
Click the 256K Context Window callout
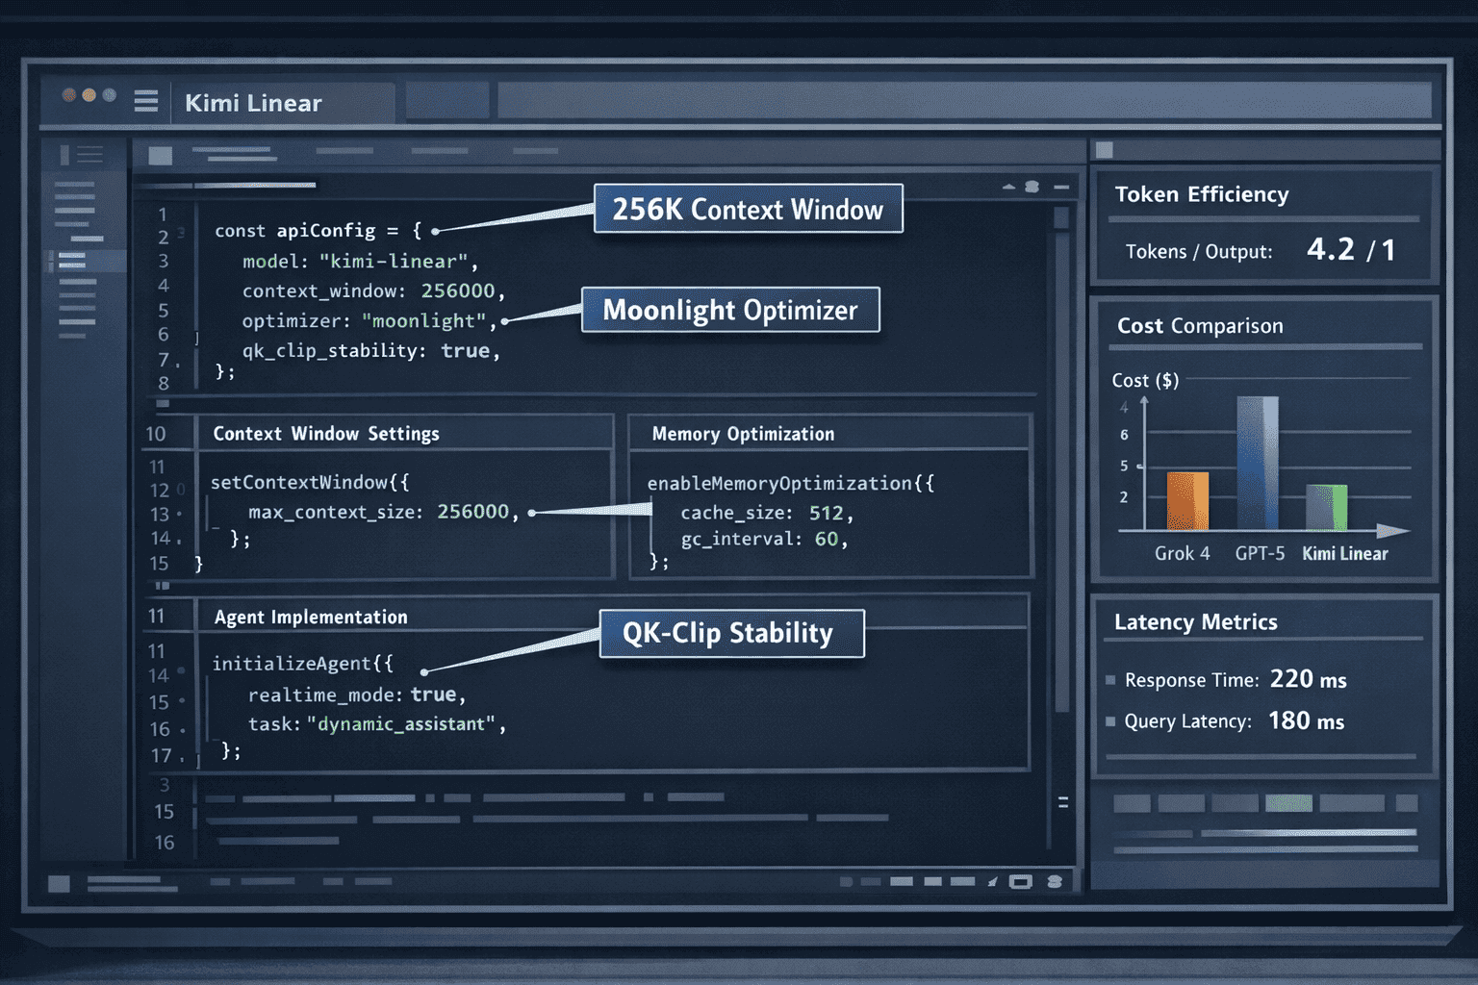pyautogui.click(x=748, y=209)
